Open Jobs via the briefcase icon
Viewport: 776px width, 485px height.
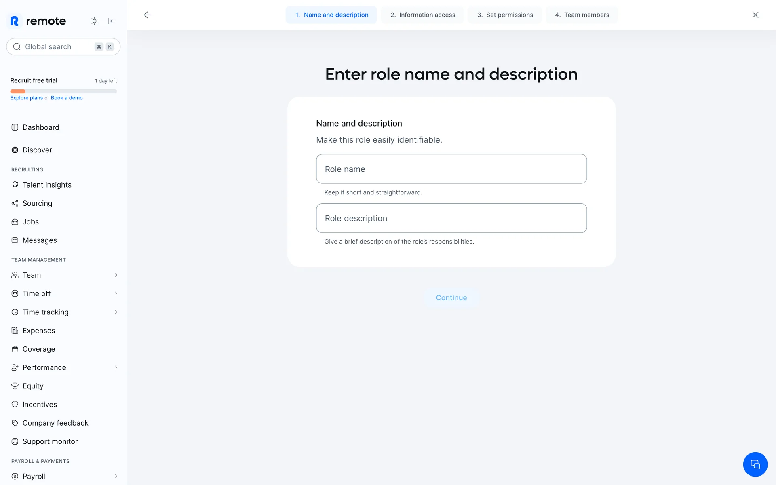point(15,222)
